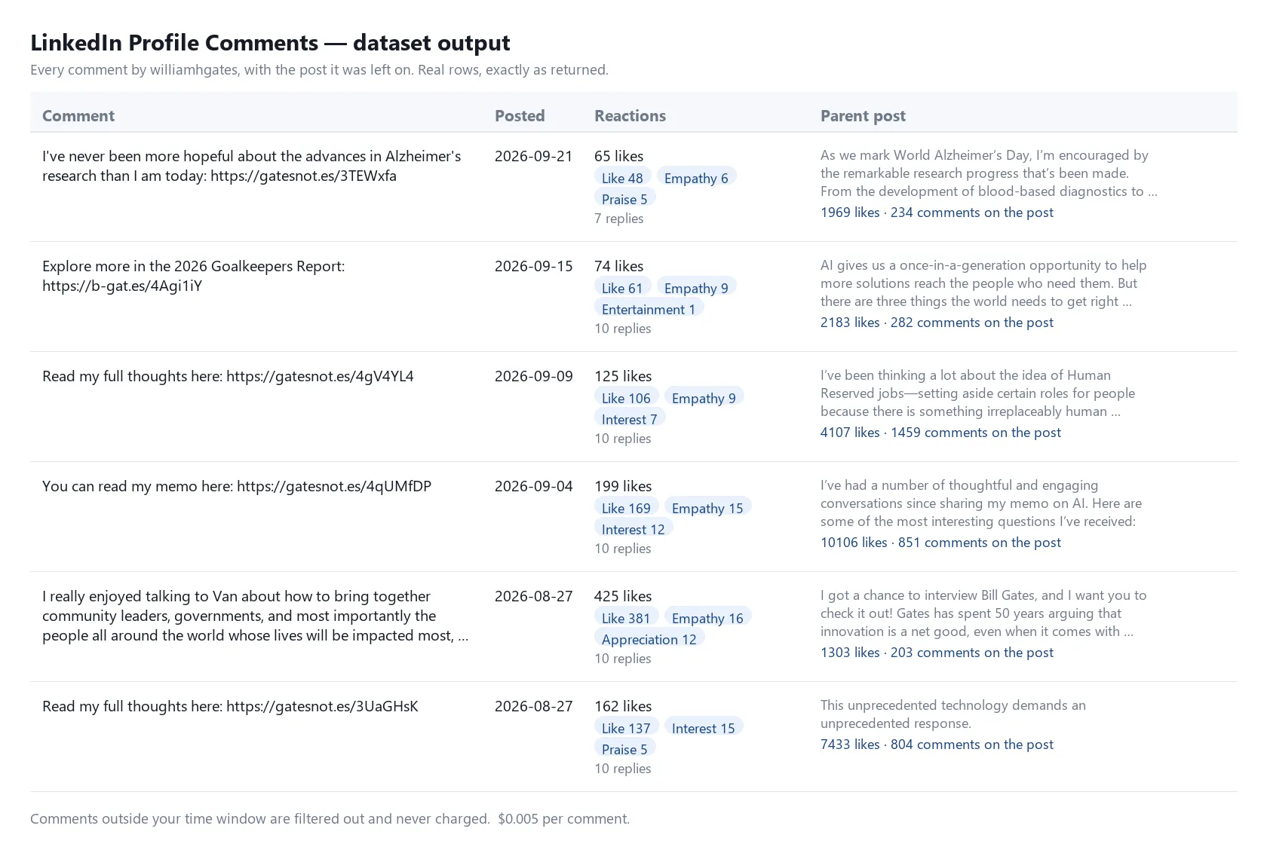Screen dimensions: 1267x847
Task: Click the date 2026-09-15
Action: click(x=534, y=266)
